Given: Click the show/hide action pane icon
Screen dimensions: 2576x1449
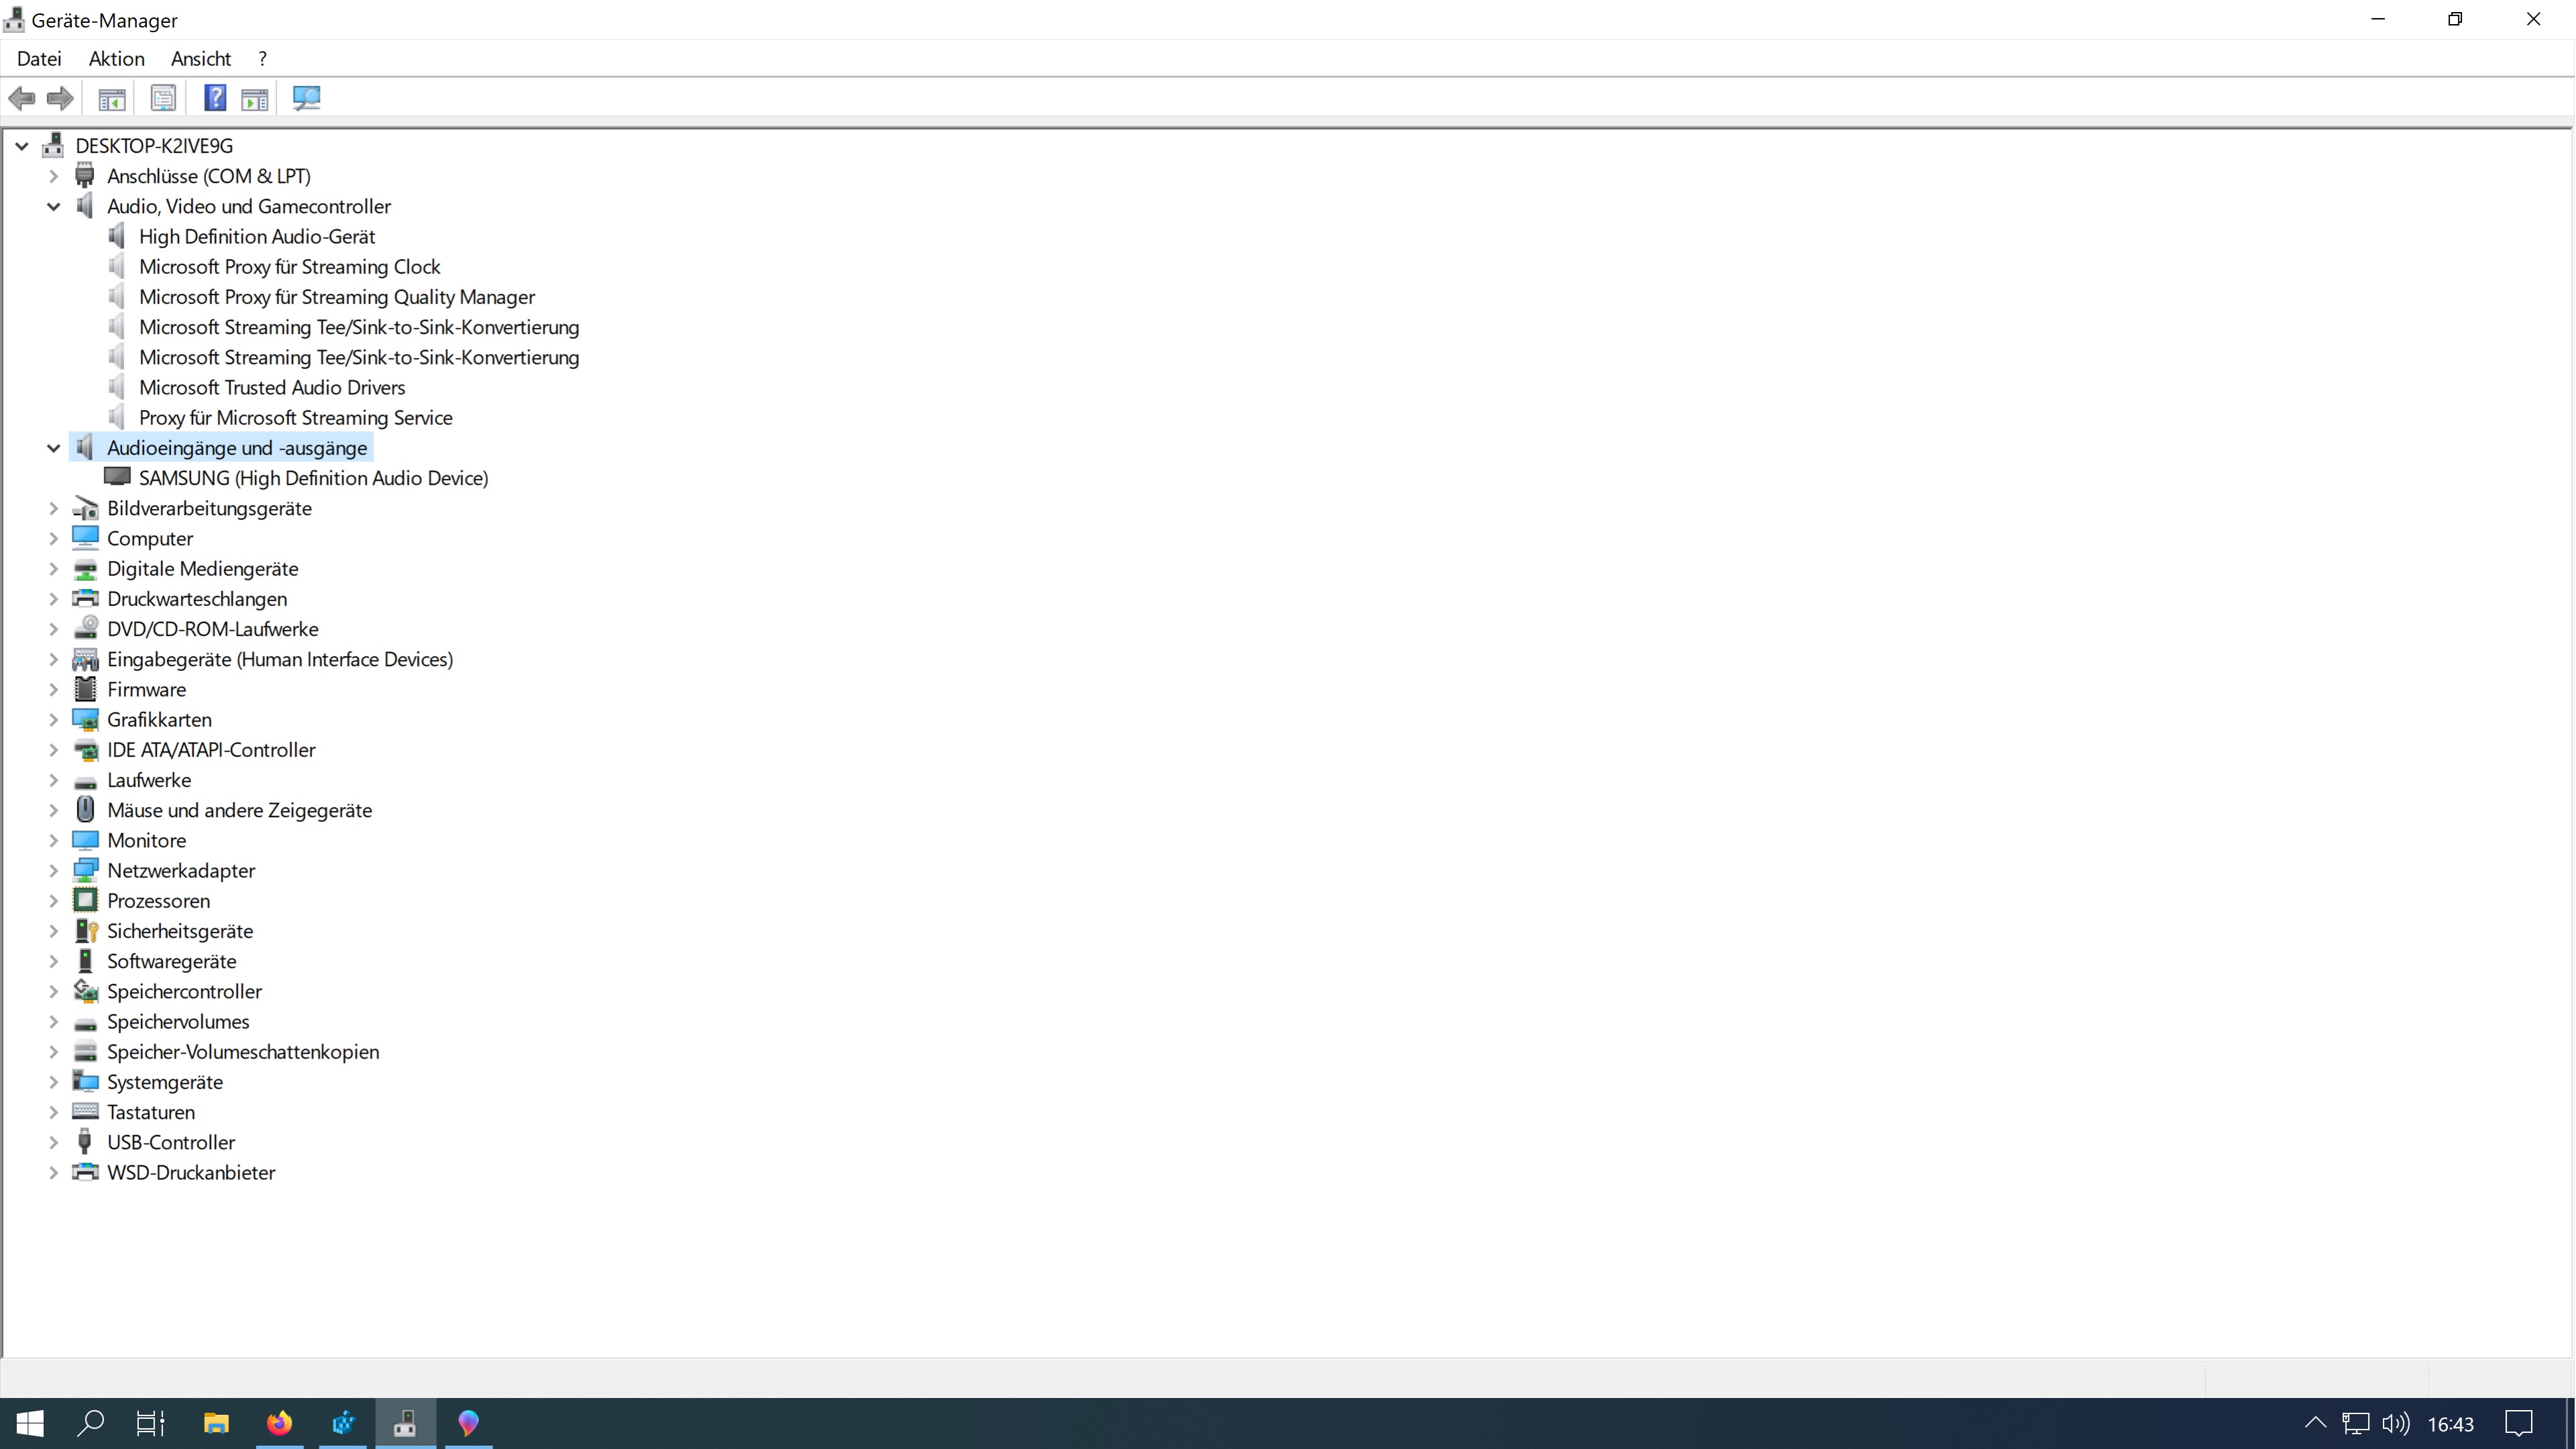Looking at the screenshot, I should 255,98.
